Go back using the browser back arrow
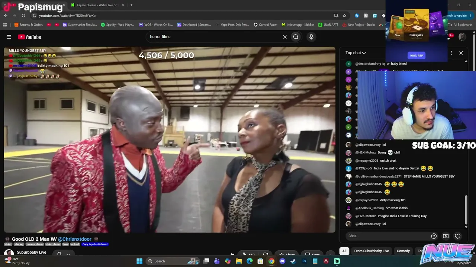The height and width of the screenshot is (267, 476). tap(6, 16)
